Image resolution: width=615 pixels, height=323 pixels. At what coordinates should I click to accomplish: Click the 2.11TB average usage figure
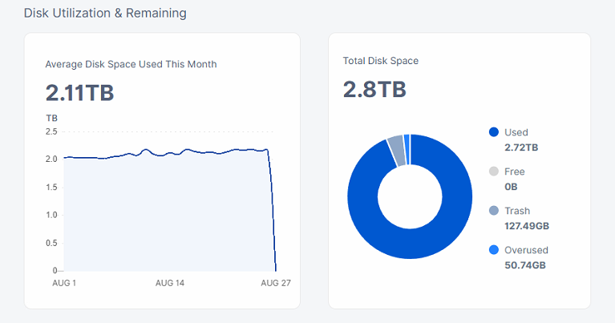point(79,93)
